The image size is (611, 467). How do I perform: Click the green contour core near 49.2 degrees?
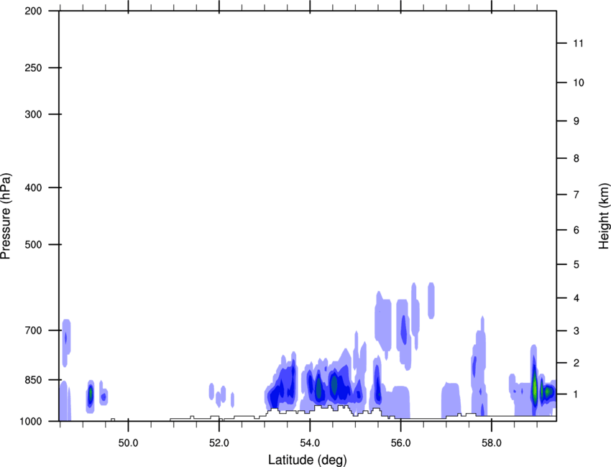click(x=91, y=394)
